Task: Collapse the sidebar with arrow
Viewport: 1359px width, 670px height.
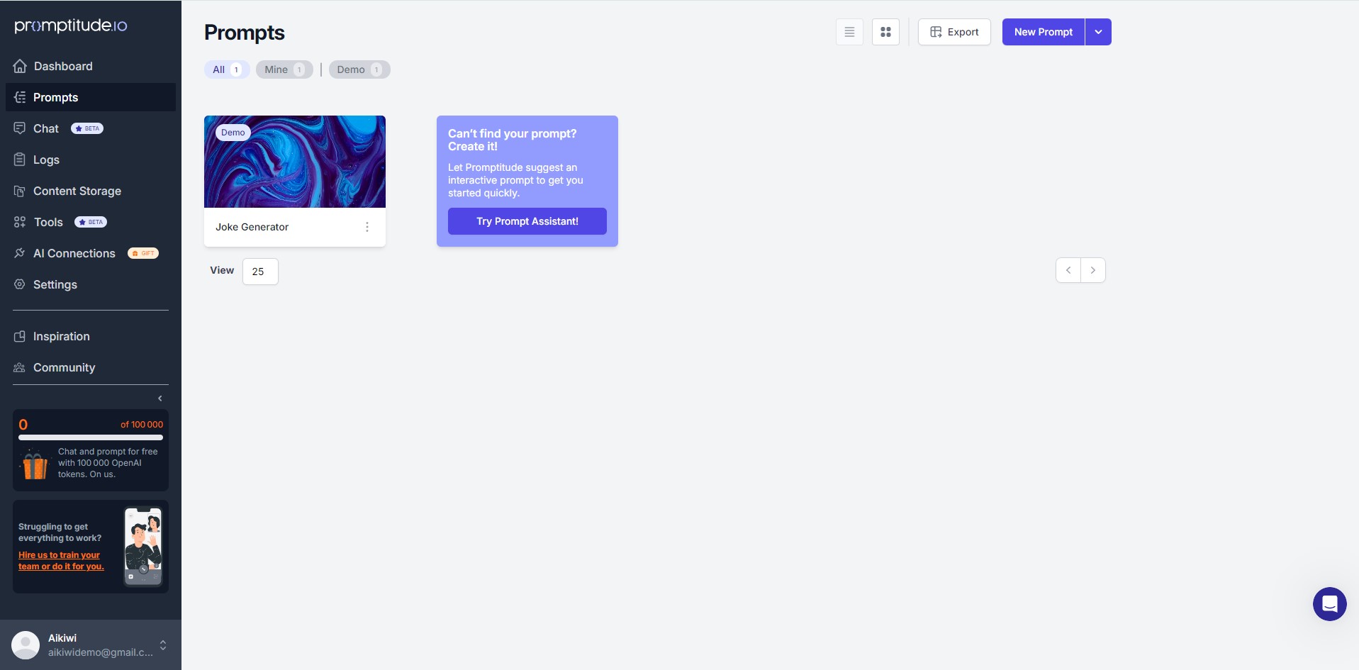Action: (160, 398)
